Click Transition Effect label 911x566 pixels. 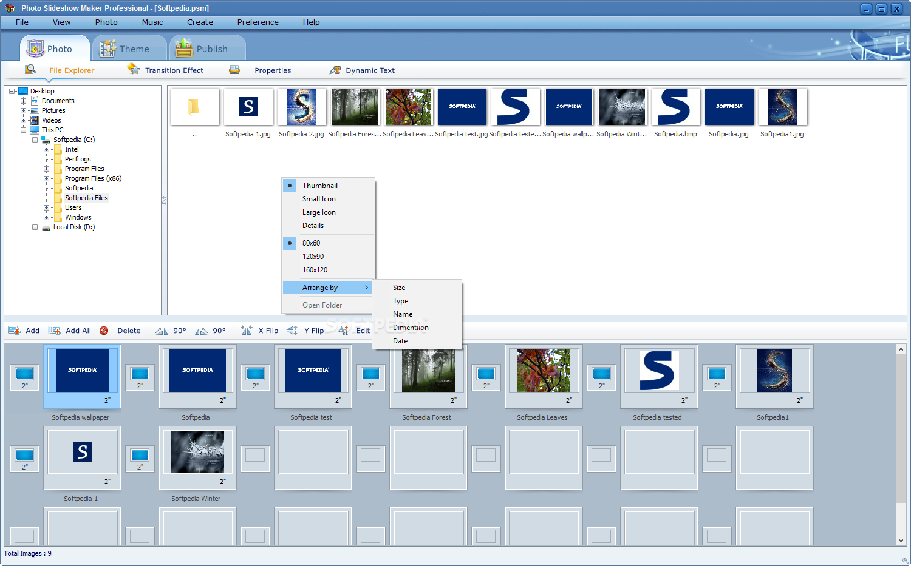point(174,70)
